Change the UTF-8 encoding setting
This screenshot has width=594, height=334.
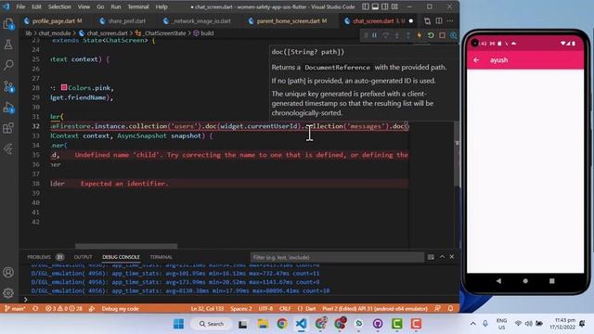click(265, 309)
